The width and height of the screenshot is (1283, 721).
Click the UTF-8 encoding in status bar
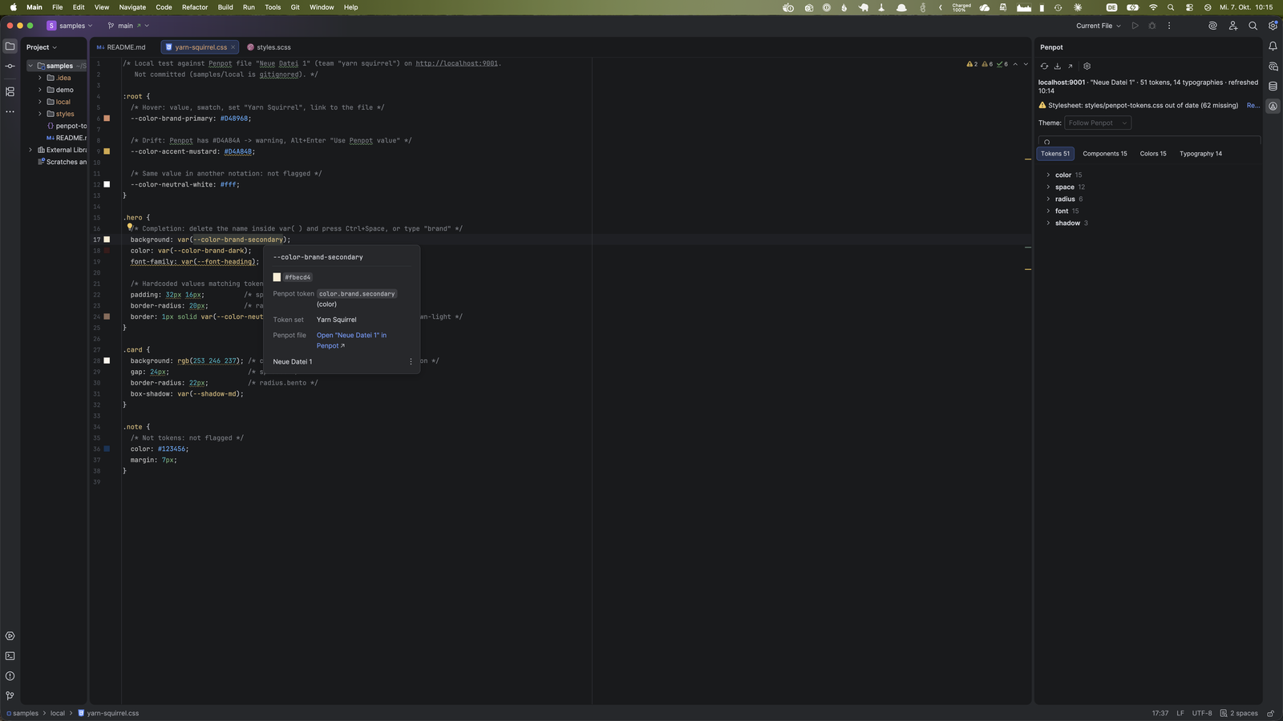click(1202, 713)
